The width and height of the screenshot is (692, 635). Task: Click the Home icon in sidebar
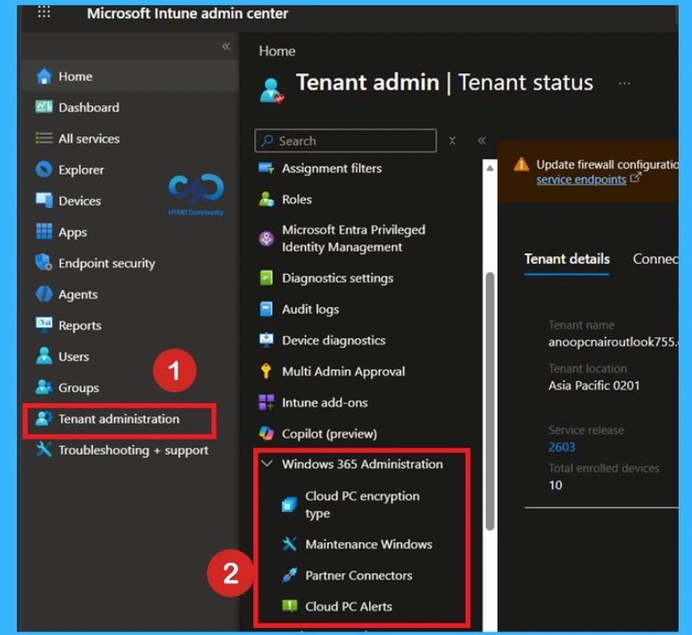[x=44, y=76]
